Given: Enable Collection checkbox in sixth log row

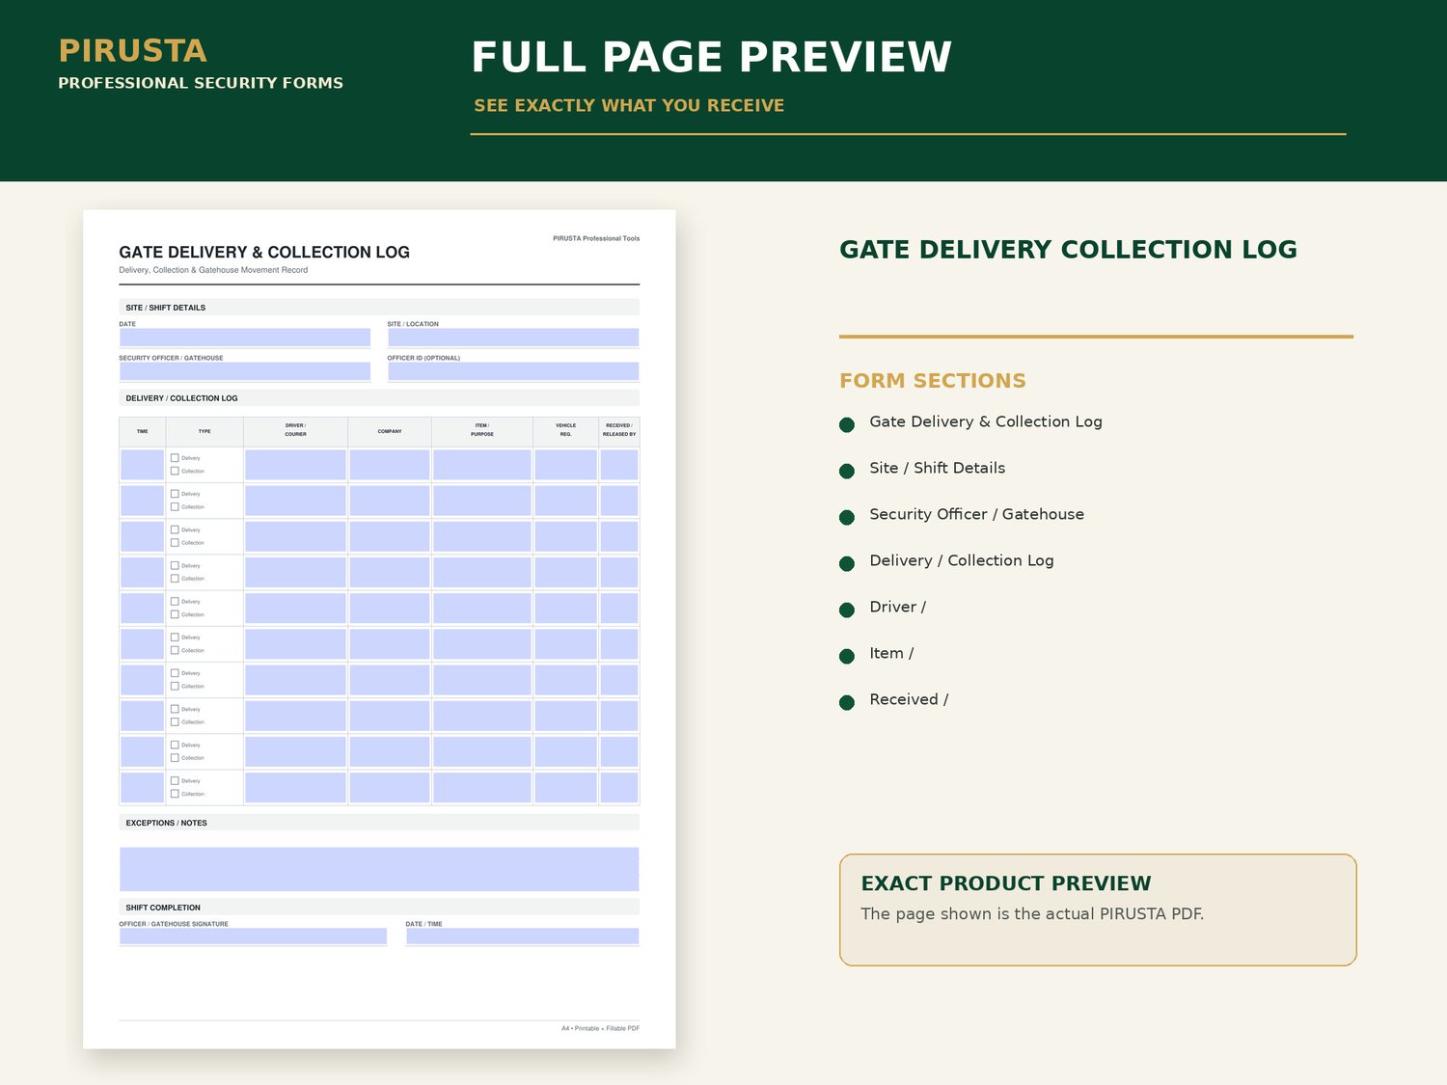Looking at the screenshot, I should 175,650.
